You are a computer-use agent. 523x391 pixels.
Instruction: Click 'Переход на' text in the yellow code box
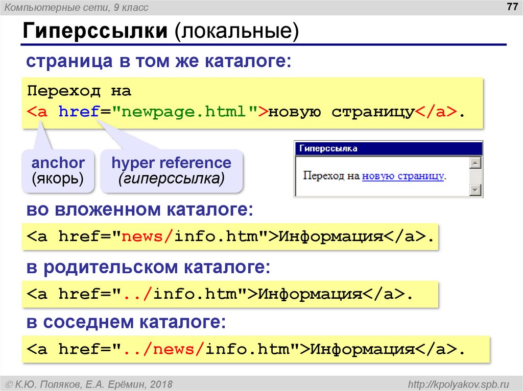[x=79, y=91]
